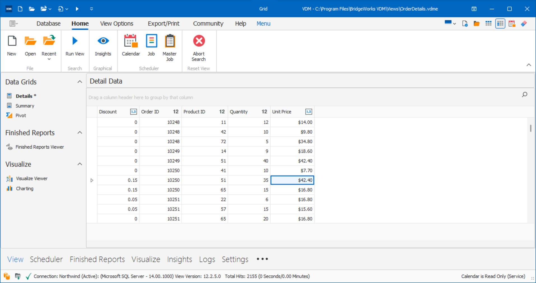Toggle the Discount column numeric filter icon
This screenshot has width=536, height=283.
coord(133,112)
